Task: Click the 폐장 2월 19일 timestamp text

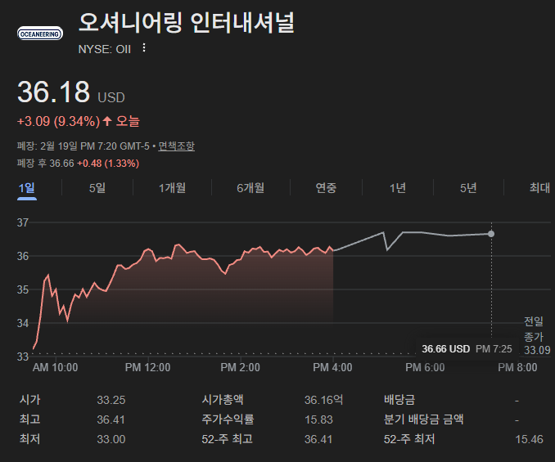Action: tap(83, 146)
